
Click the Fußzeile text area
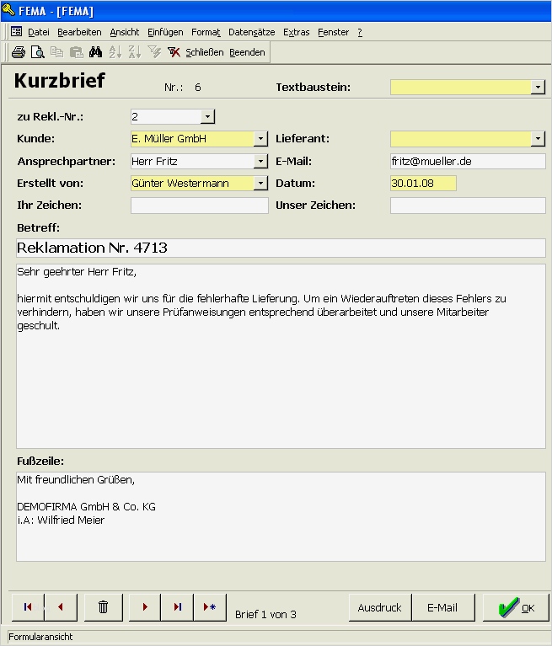click(281, 516)
